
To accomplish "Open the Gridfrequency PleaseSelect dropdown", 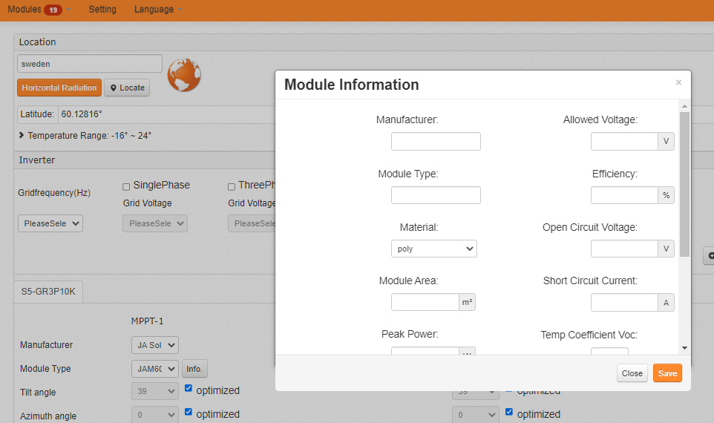I will [x=50, y=223].
